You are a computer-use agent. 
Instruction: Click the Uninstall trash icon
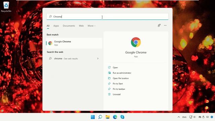point(109,94)
